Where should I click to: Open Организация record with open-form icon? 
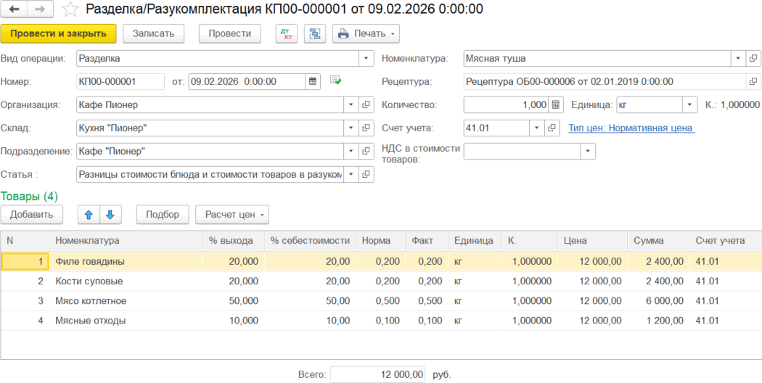366,105
